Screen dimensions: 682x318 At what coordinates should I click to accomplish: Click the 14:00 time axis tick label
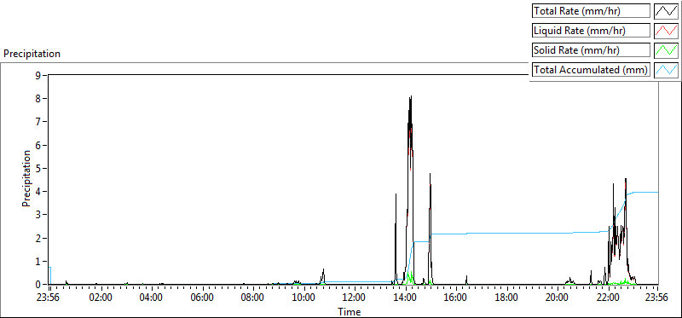pyautogui.click(x=406, y=298)
